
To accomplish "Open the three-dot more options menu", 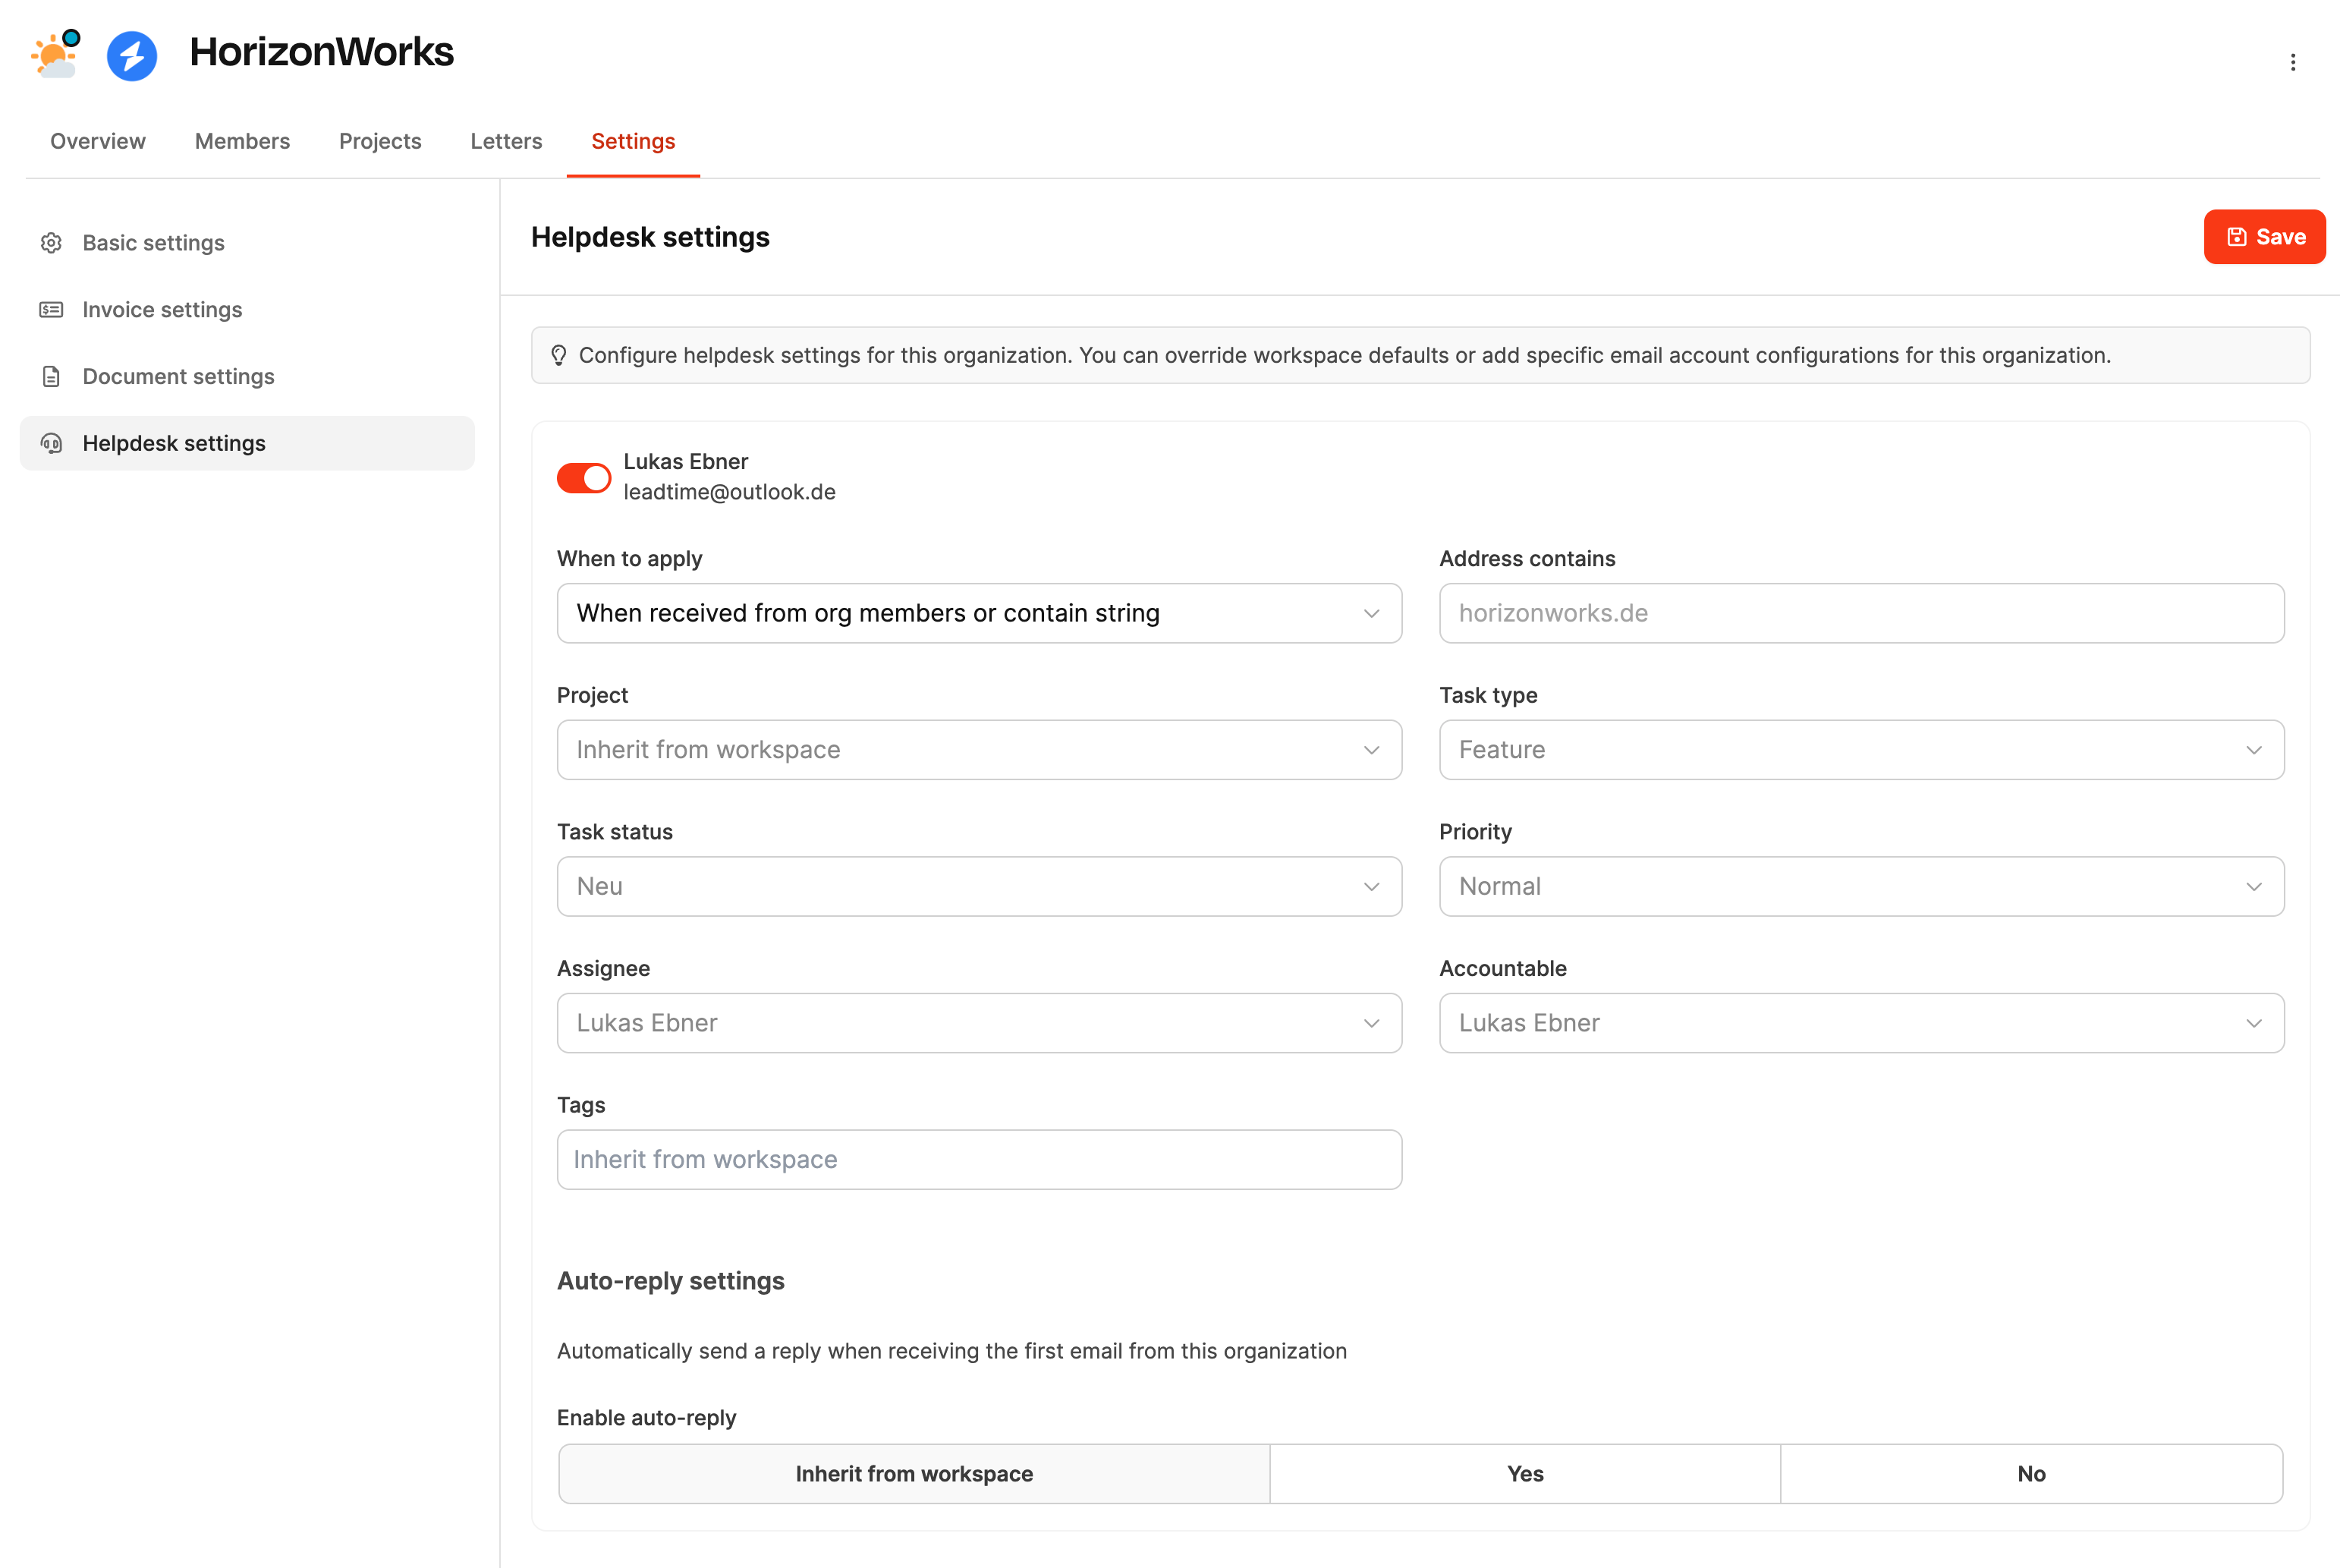I will pos(2292,62).
